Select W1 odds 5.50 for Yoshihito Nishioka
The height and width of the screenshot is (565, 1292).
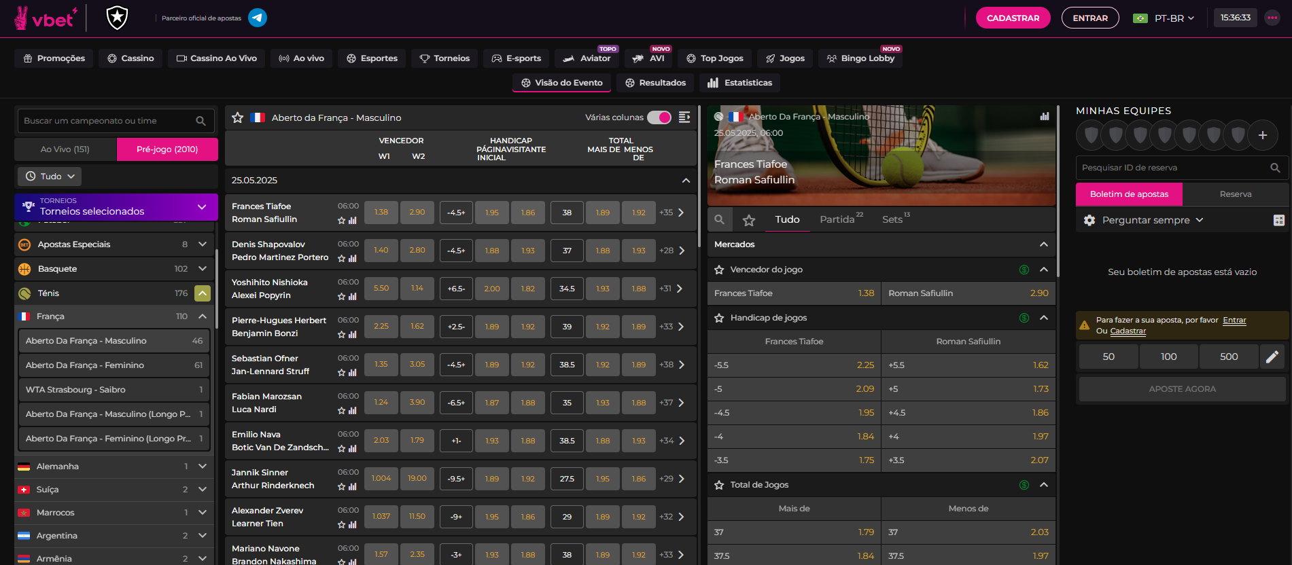(381, 289)
